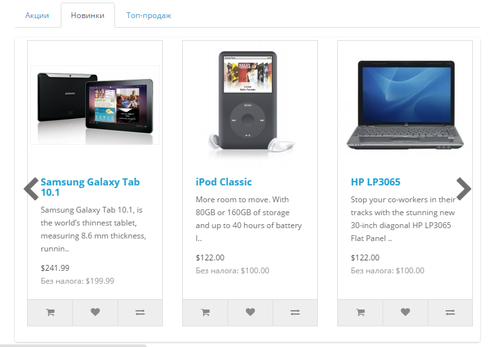
Task: View the Samsung tablet product image
Action: click(x=95, y=105)
